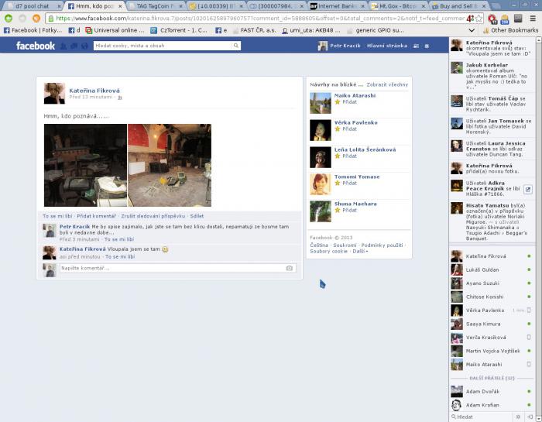Open chat with Ayano Suzuki
This screenshot has width=542, height=422.
click(491, 283)
